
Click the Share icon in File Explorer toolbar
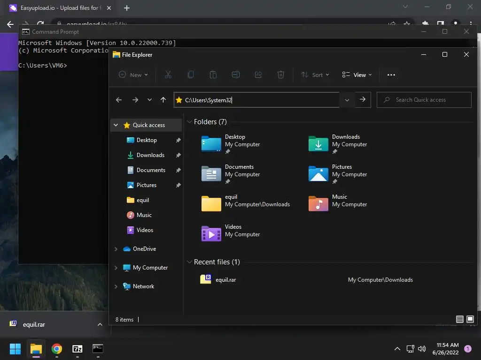pyautogui.click(x=258, y=75)
